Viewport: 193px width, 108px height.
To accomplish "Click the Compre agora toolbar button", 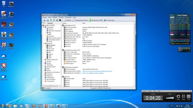I will point(109,20).
